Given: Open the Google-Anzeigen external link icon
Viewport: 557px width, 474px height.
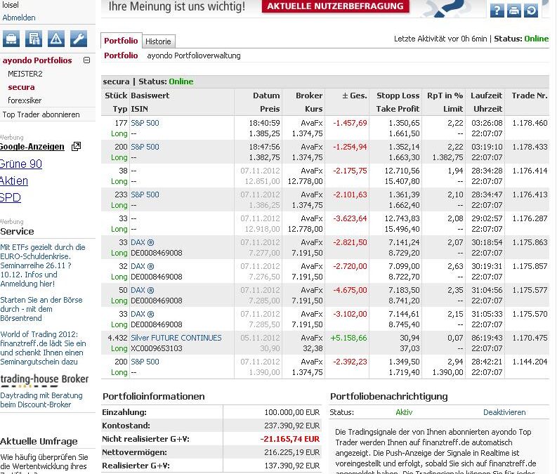Looking at the screenshot, I should point(76,147).
